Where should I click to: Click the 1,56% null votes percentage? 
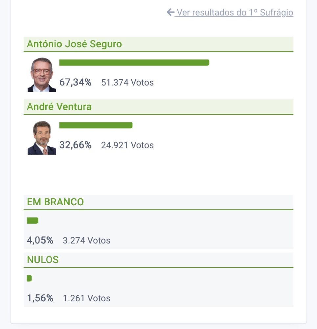click(x=40, y=298)
